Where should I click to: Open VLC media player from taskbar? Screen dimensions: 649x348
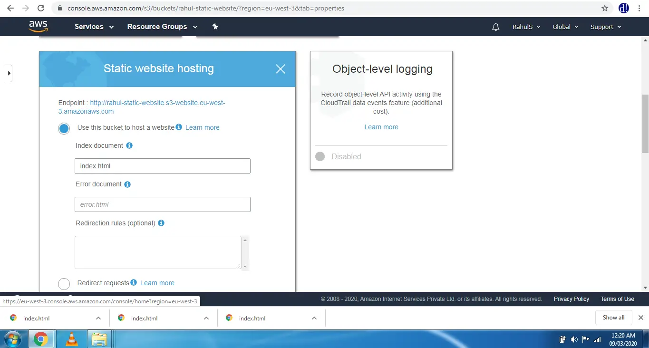click(x=72, y=339)
